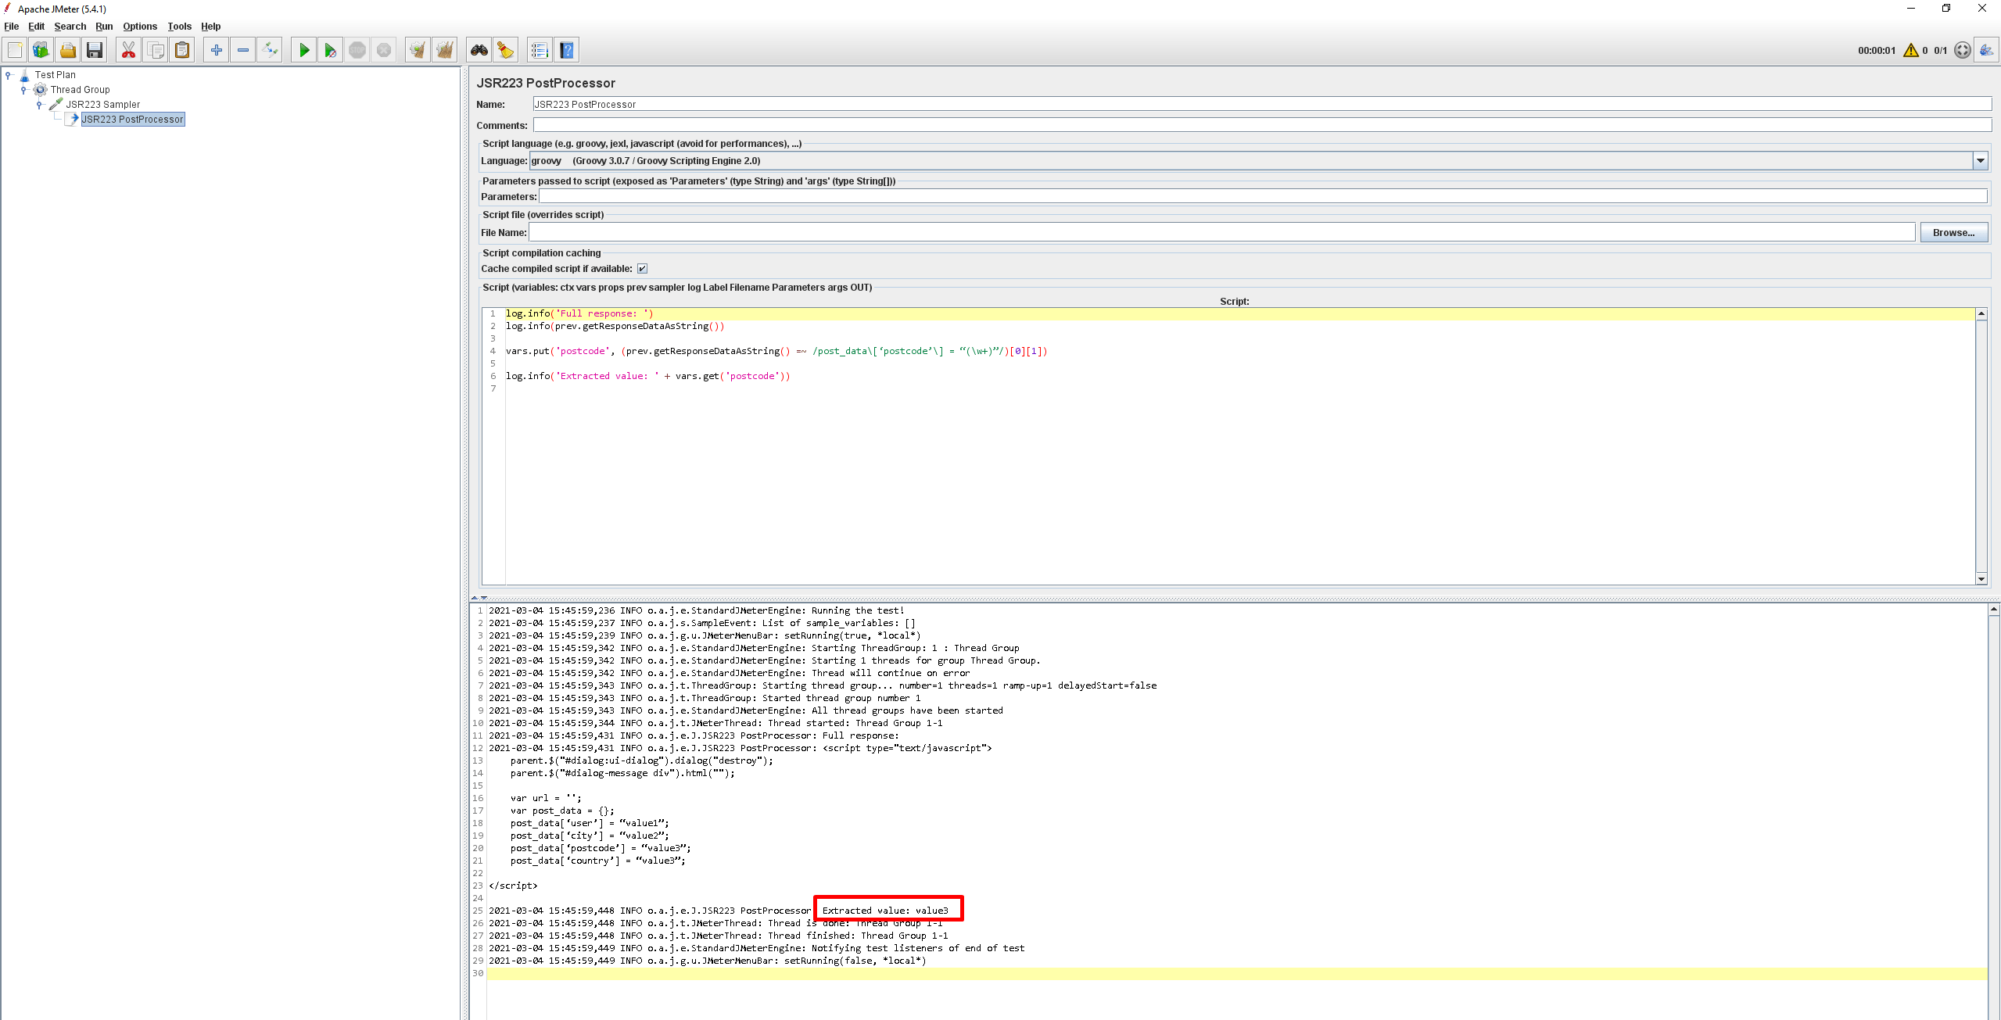Save the test plan with the disk icon
The width and height of the screenshot is (2001, 1020).
[95, 49]
